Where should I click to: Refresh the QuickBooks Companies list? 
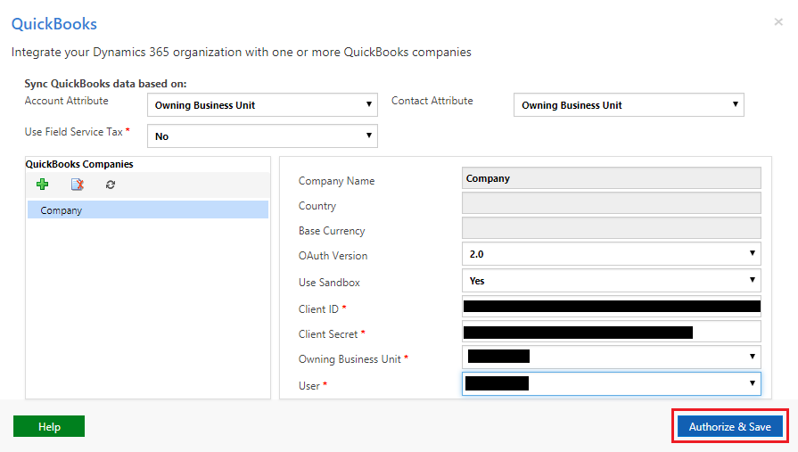coord(111,185)
